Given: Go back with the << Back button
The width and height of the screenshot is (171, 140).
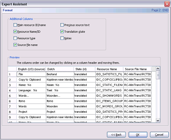Looking at the screenshot, I should (x=116, y=135).
